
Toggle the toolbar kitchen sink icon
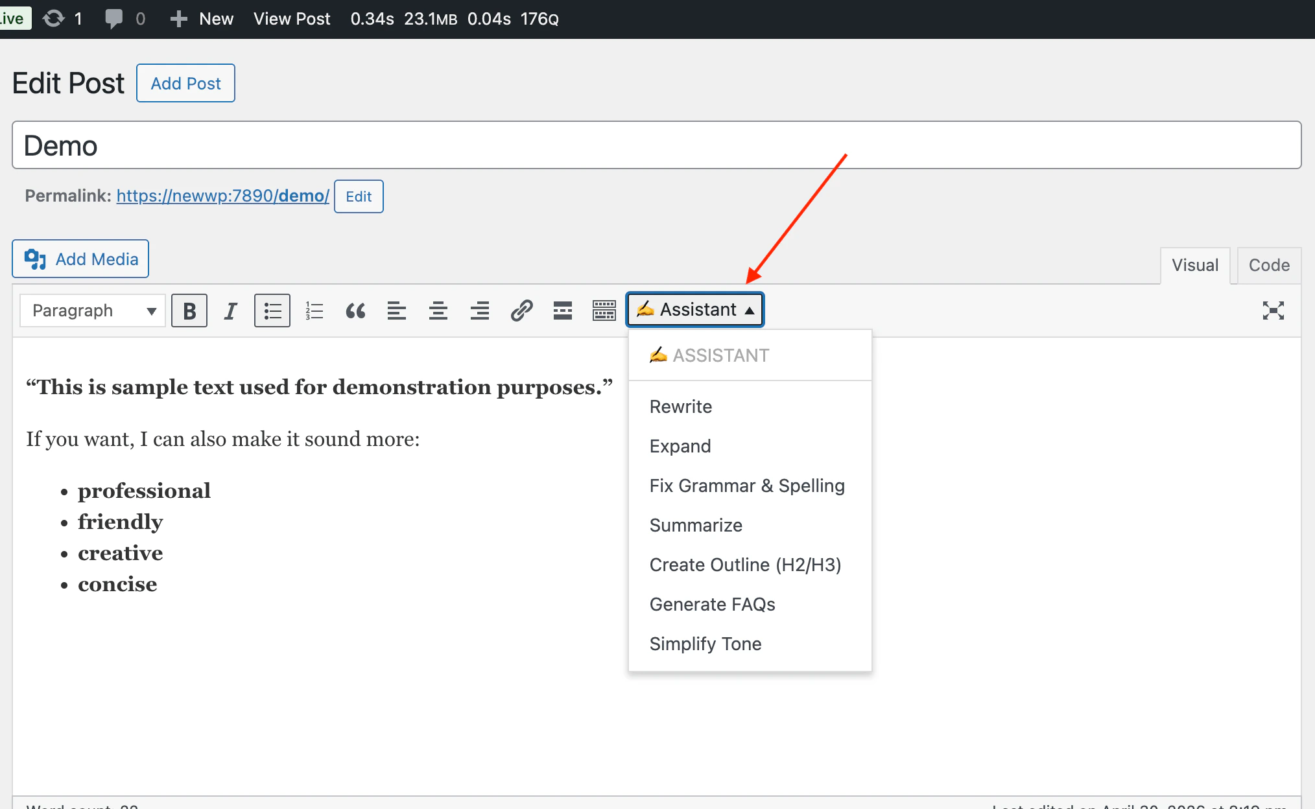[604, 311]
